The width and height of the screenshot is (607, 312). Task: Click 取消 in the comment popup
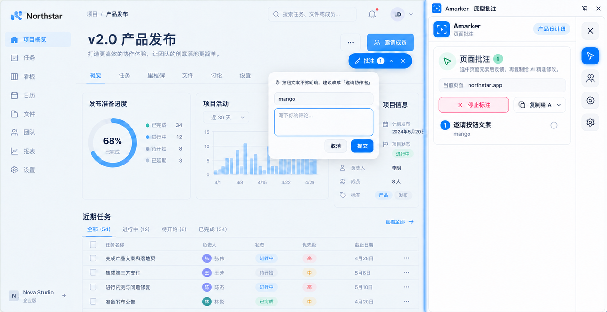[336, 146]
